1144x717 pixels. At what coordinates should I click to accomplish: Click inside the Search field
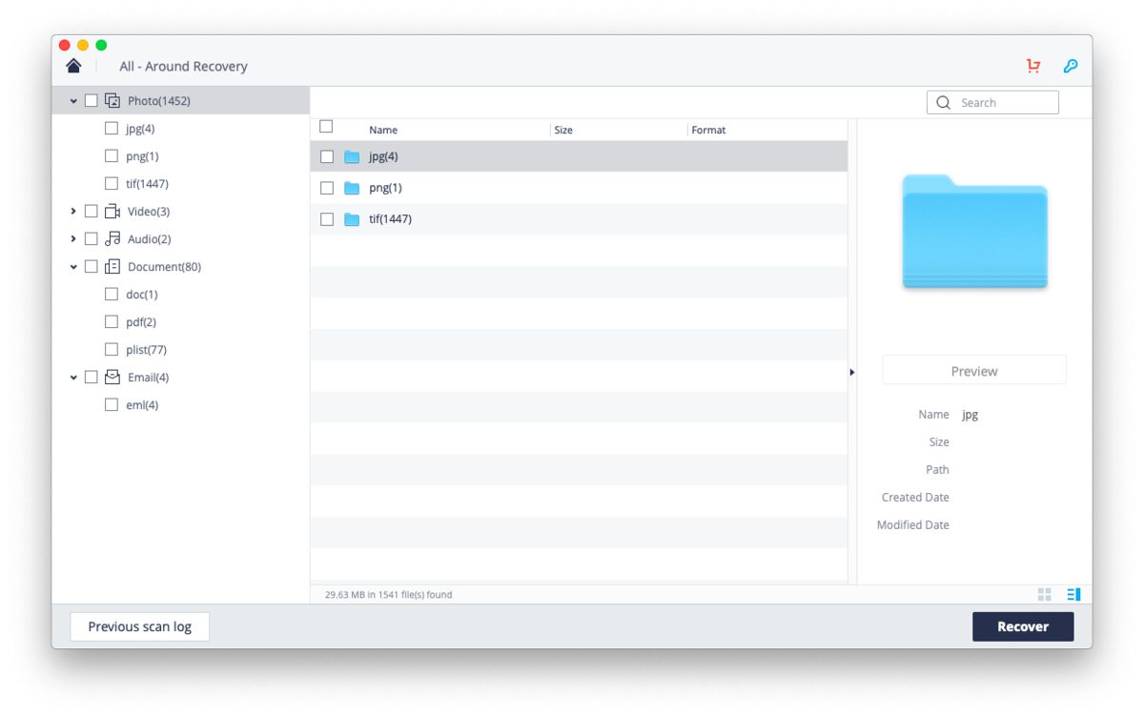[x=991, y=102]
